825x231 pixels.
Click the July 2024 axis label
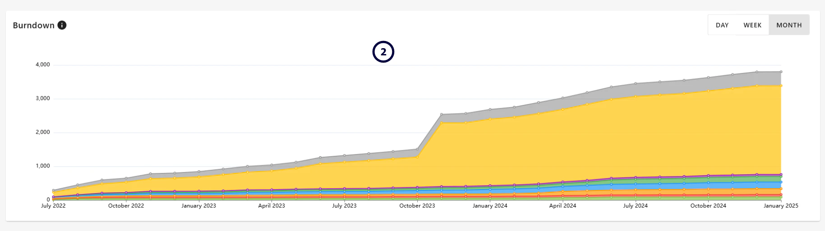(x=636, y=206)
